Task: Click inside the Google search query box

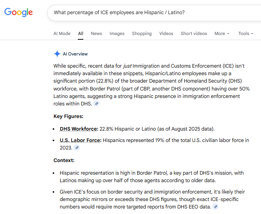Action: [149, 13]
